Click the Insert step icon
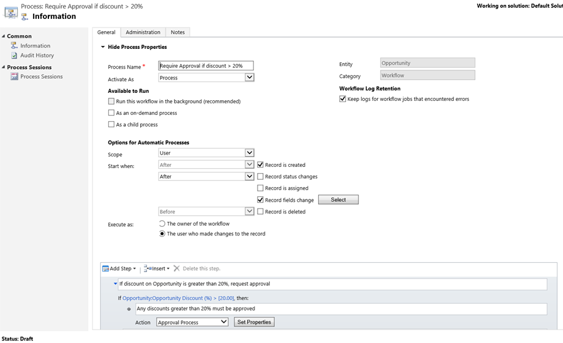 coord(147,268)
